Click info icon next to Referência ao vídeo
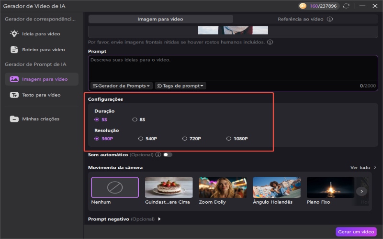 click(330, 19)
